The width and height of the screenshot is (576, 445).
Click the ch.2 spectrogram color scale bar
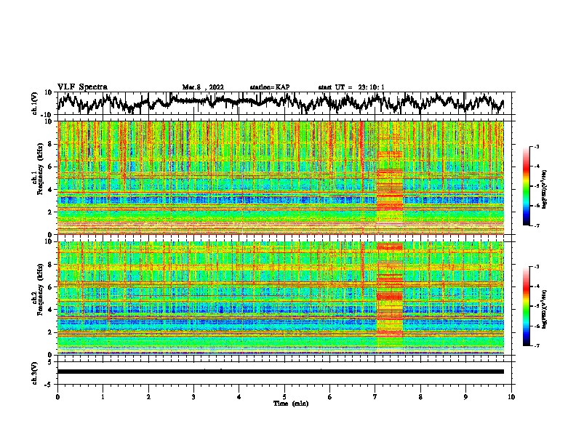tap(526, 306)
